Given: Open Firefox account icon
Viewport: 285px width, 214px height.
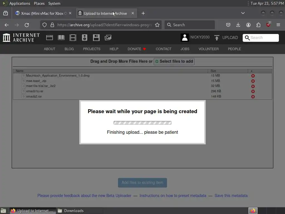Looking at the screenshot, I should click(x=248, y=25).
